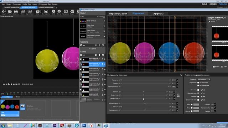The image size is (228, 128).
Task: Switch to Шкала timeline tab
Action: tap(18, 97)
